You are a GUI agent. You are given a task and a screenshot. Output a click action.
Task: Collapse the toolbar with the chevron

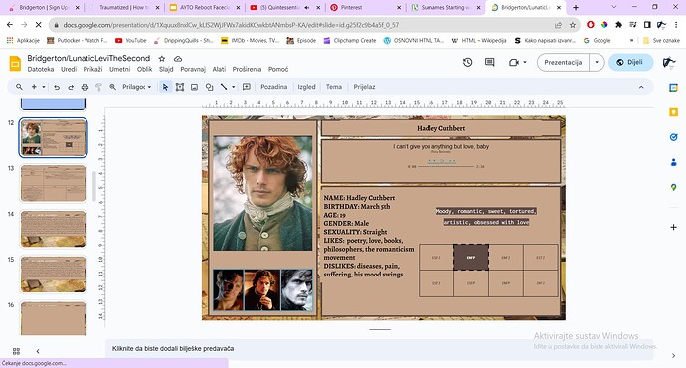click(x=641, y=87)
